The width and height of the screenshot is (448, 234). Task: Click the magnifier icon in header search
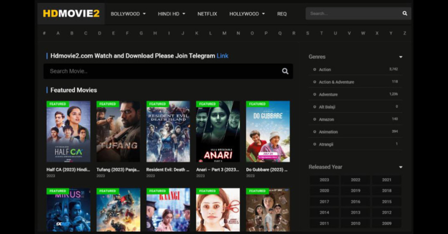405,14
